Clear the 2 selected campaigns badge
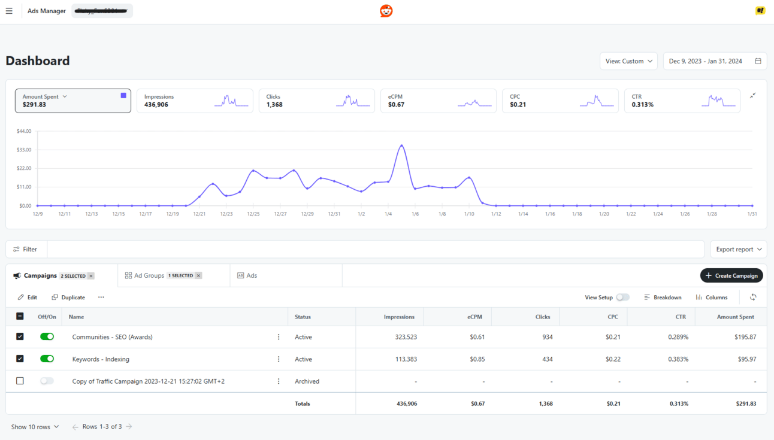 [x=91, y=276]
